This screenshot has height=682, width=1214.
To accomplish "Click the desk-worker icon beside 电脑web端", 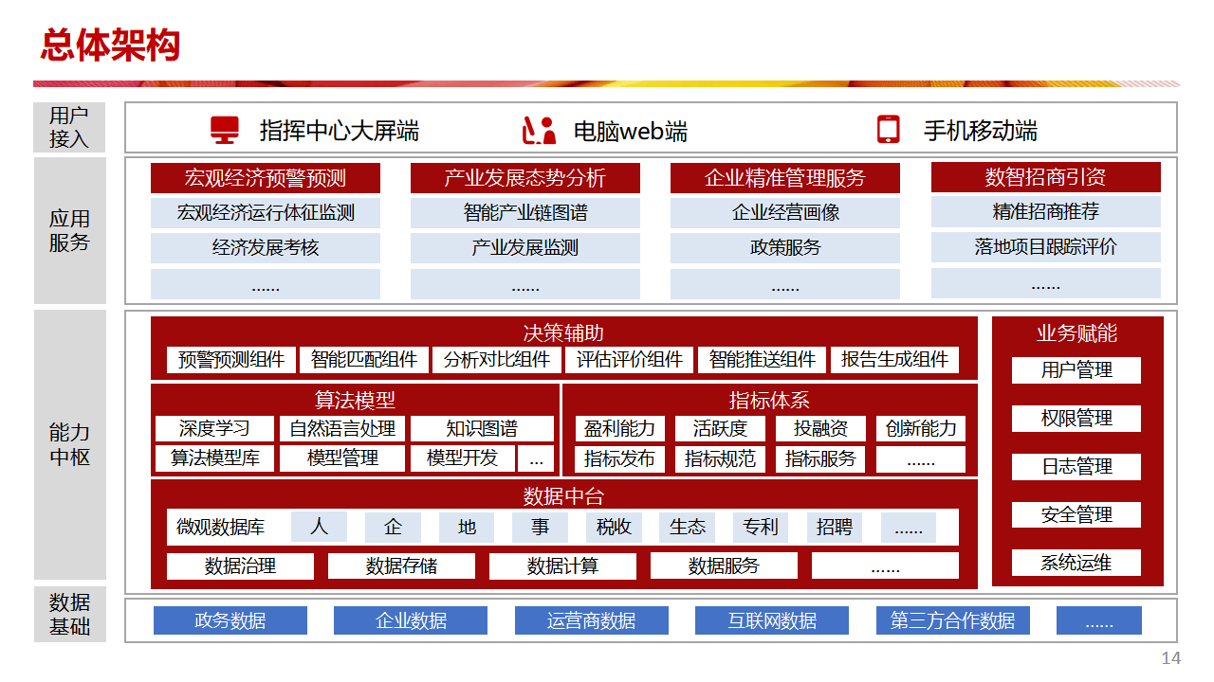I will [x=540, y=130].
